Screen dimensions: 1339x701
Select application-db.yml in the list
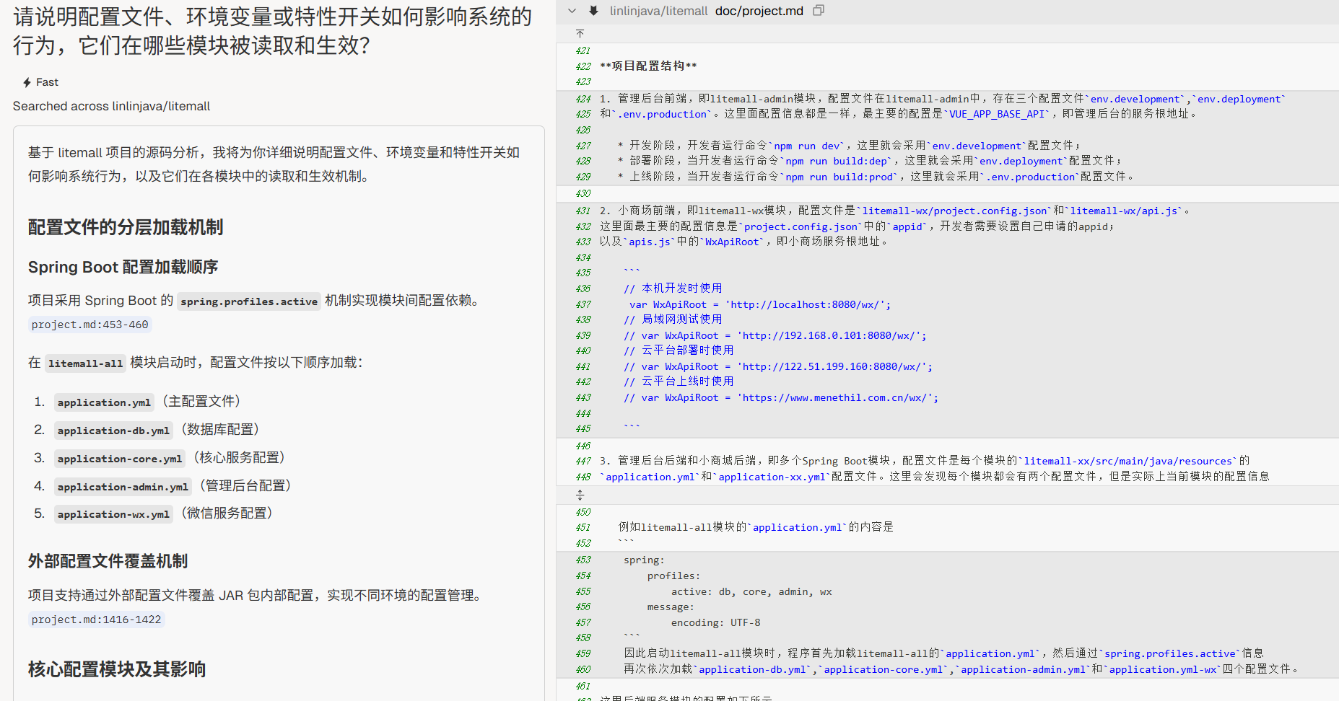point(113,431)
